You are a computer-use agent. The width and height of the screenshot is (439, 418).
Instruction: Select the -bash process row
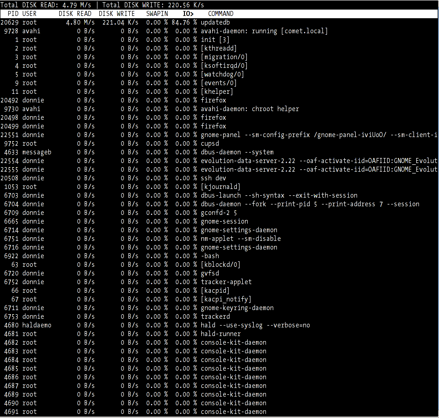[x=209, y=256]
